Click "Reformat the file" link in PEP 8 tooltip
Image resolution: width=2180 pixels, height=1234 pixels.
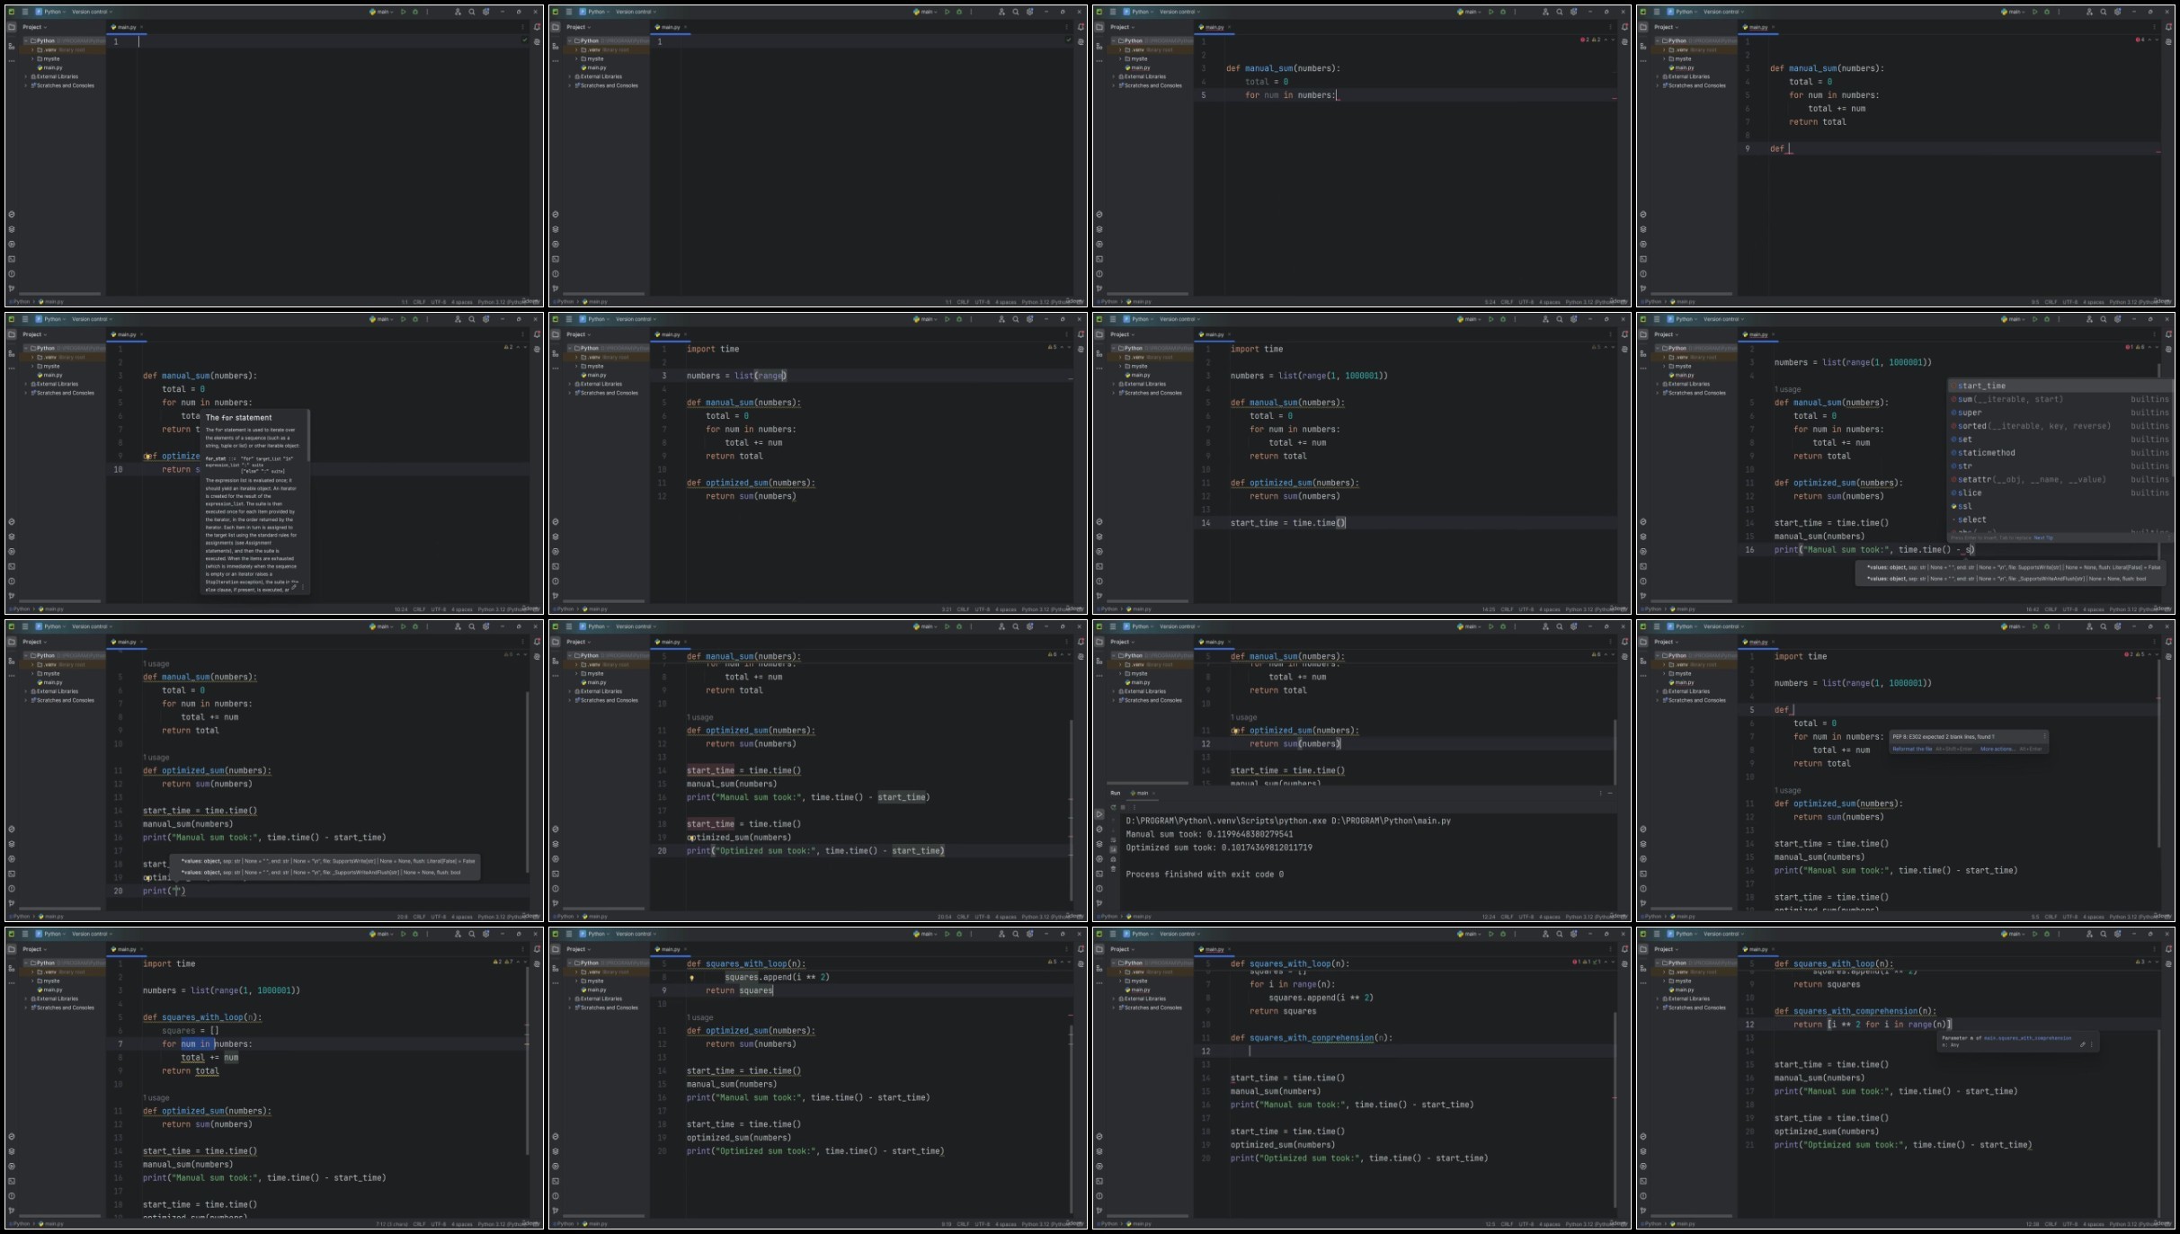coord(1912,749)
